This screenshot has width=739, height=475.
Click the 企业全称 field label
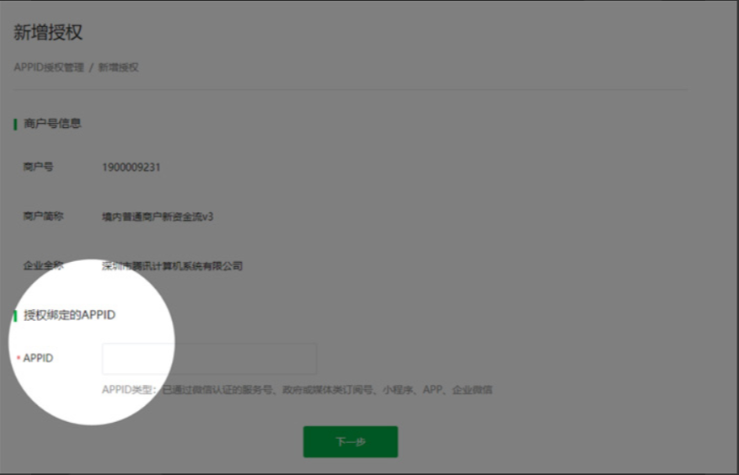43,266
